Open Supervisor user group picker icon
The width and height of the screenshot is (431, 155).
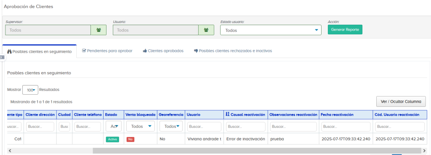click(x=98, y=30)
